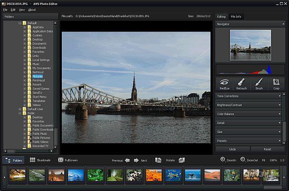
Task: Open the sea turtle thumbnail
Action: 173,175
